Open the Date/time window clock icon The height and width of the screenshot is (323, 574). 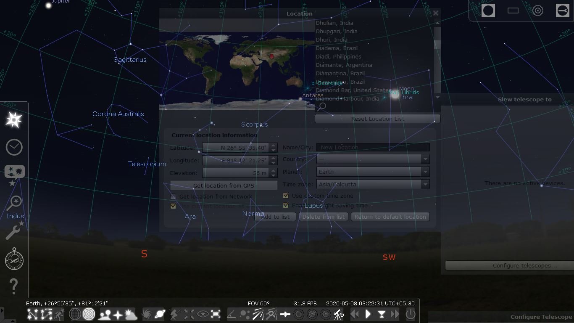[14, 147]
